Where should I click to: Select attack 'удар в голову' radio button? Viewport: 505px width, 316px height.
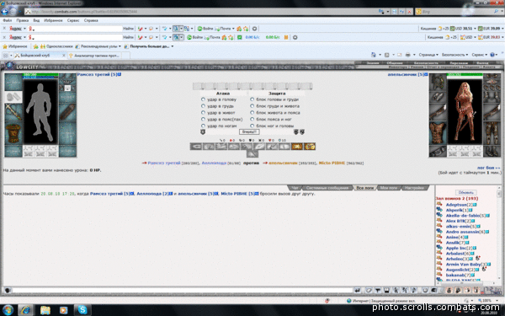pos(203,99)
